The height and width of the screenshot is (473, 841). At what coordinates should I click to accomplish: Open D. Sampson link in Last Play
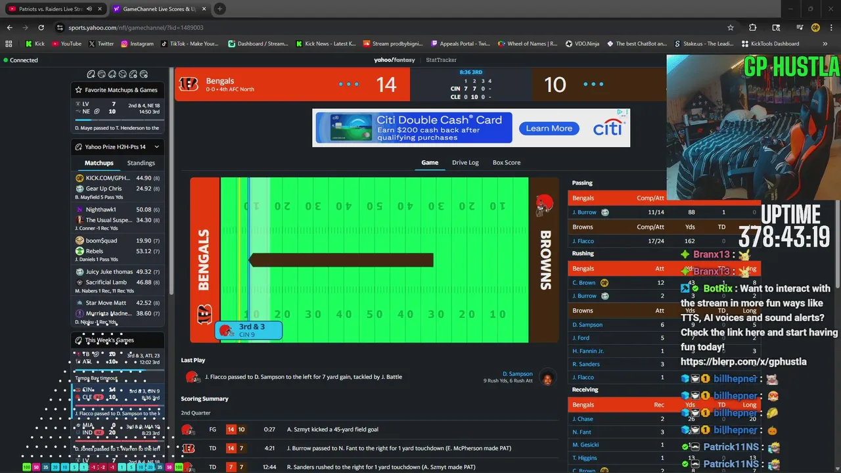518,374
